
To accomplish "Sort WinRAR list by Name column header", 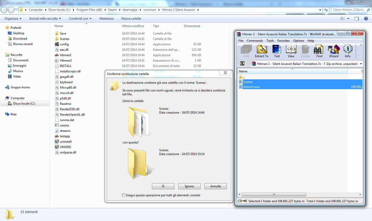I will point(292,71).
